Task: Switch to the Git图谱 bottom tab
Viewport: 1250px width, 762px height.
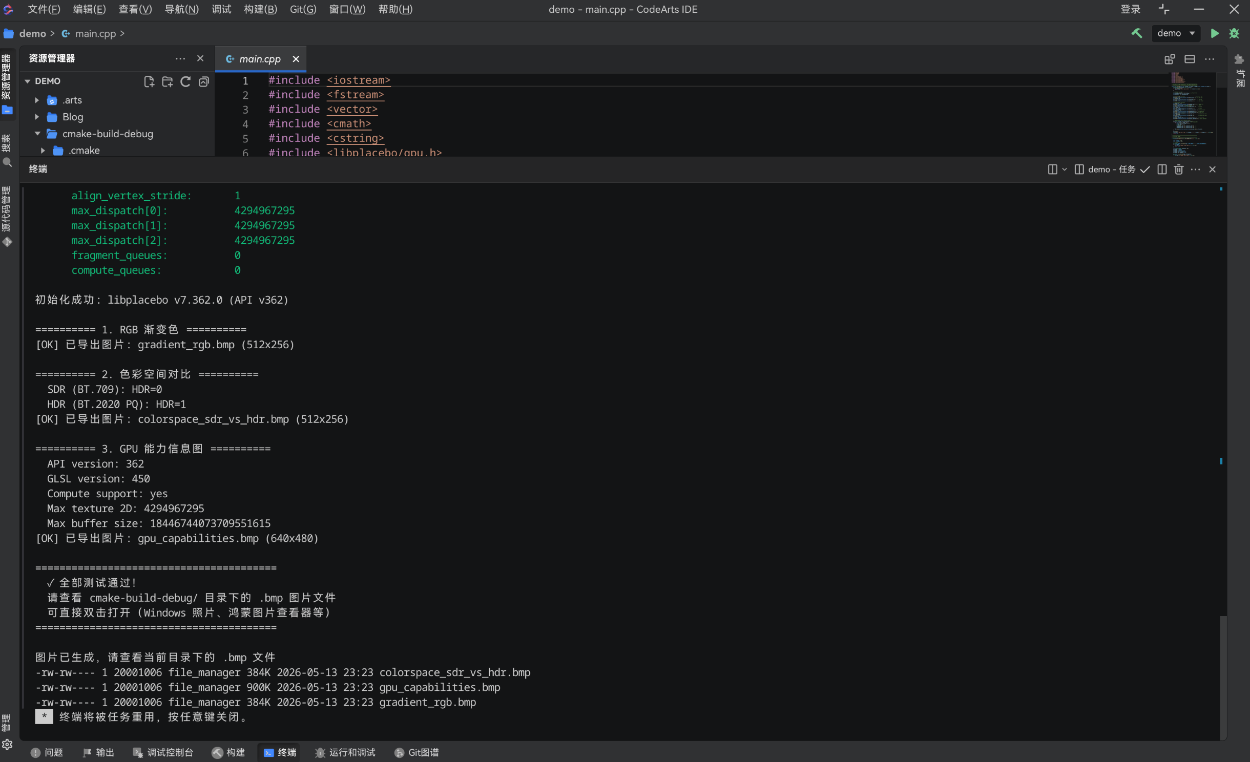Action: pos(416,752)
